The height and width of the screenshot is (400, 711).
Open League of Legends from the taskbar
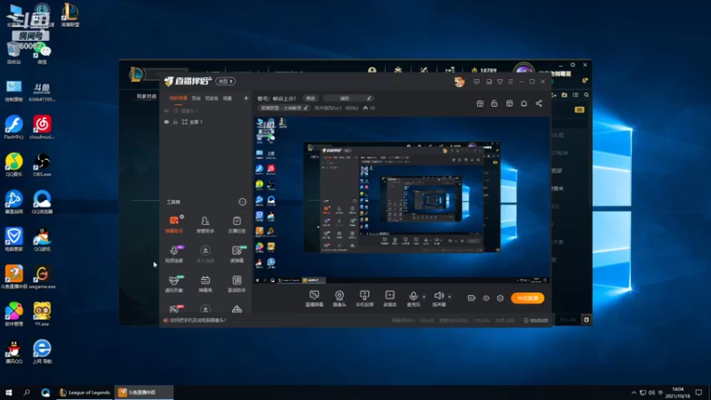(x=84, y=392)
